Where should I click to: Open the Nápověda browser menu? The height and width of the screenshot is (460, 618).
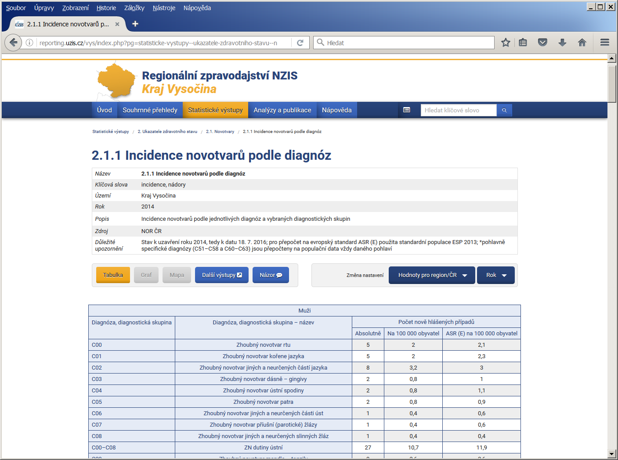pos(197,8)
